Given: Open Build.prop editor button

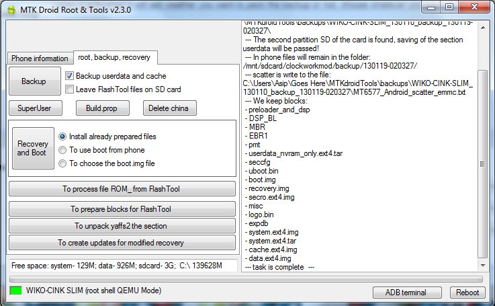Looking at the screenshot, I should coord(102,108).
